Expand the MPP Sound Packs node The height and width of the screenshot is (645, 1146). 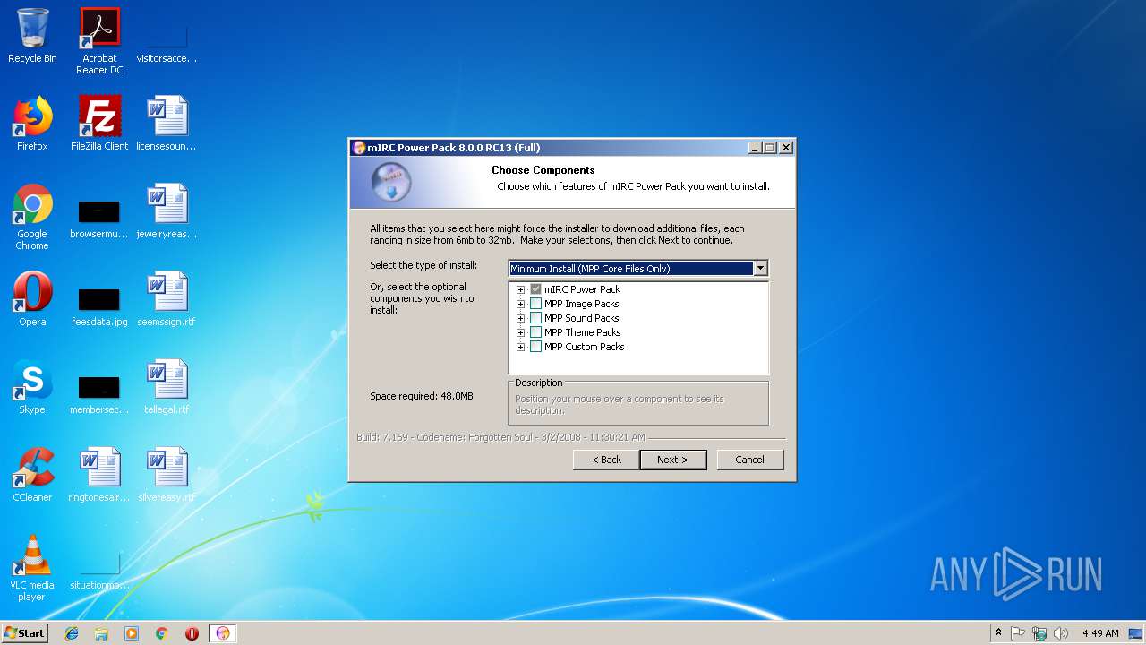pyautogui.click(x=521, y=318)
